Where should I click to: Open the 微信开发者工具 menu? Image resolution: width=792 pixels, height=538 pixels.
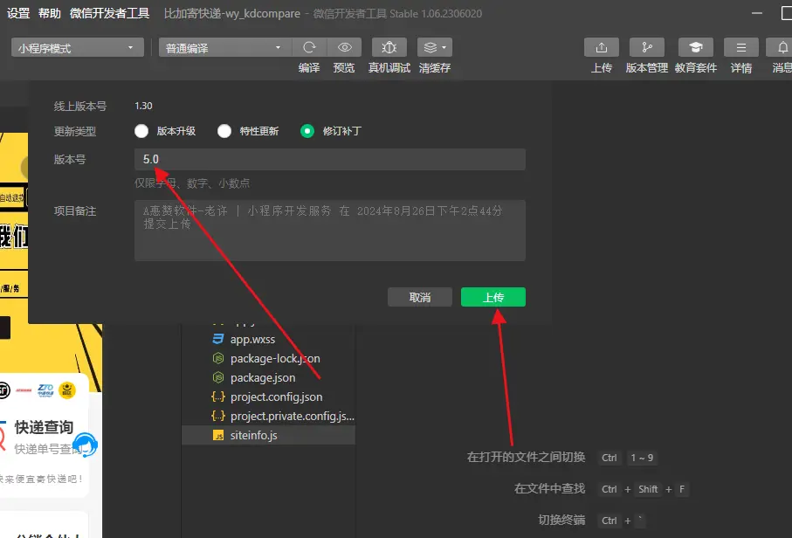point(110,14)
